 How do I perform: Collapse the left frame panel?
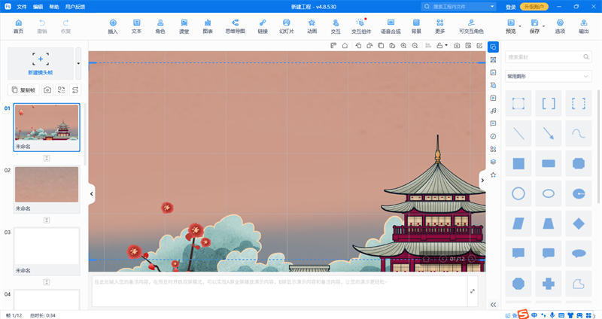tap(91, 193)
